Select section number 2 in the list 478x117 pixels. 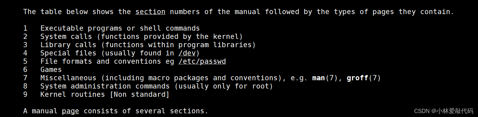[25, 37]
